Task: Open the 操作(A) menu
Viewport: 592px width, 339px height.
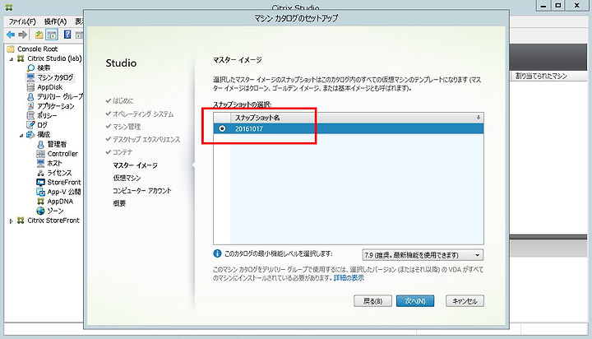Action: (x=55, y=21)
